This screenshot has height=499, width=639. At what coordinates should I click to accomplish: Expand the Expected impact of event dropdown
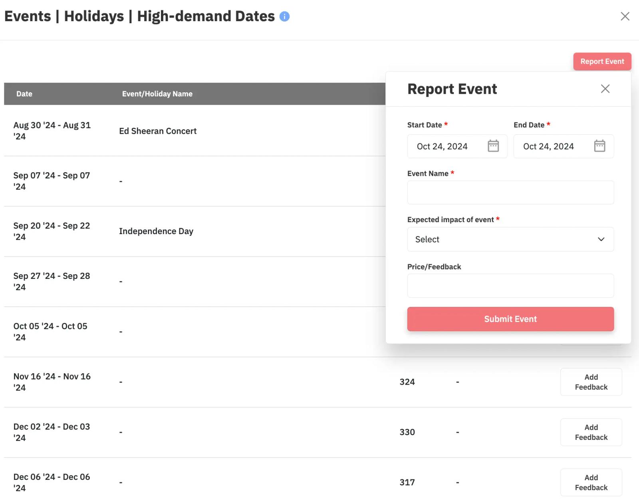coord(510,239)
